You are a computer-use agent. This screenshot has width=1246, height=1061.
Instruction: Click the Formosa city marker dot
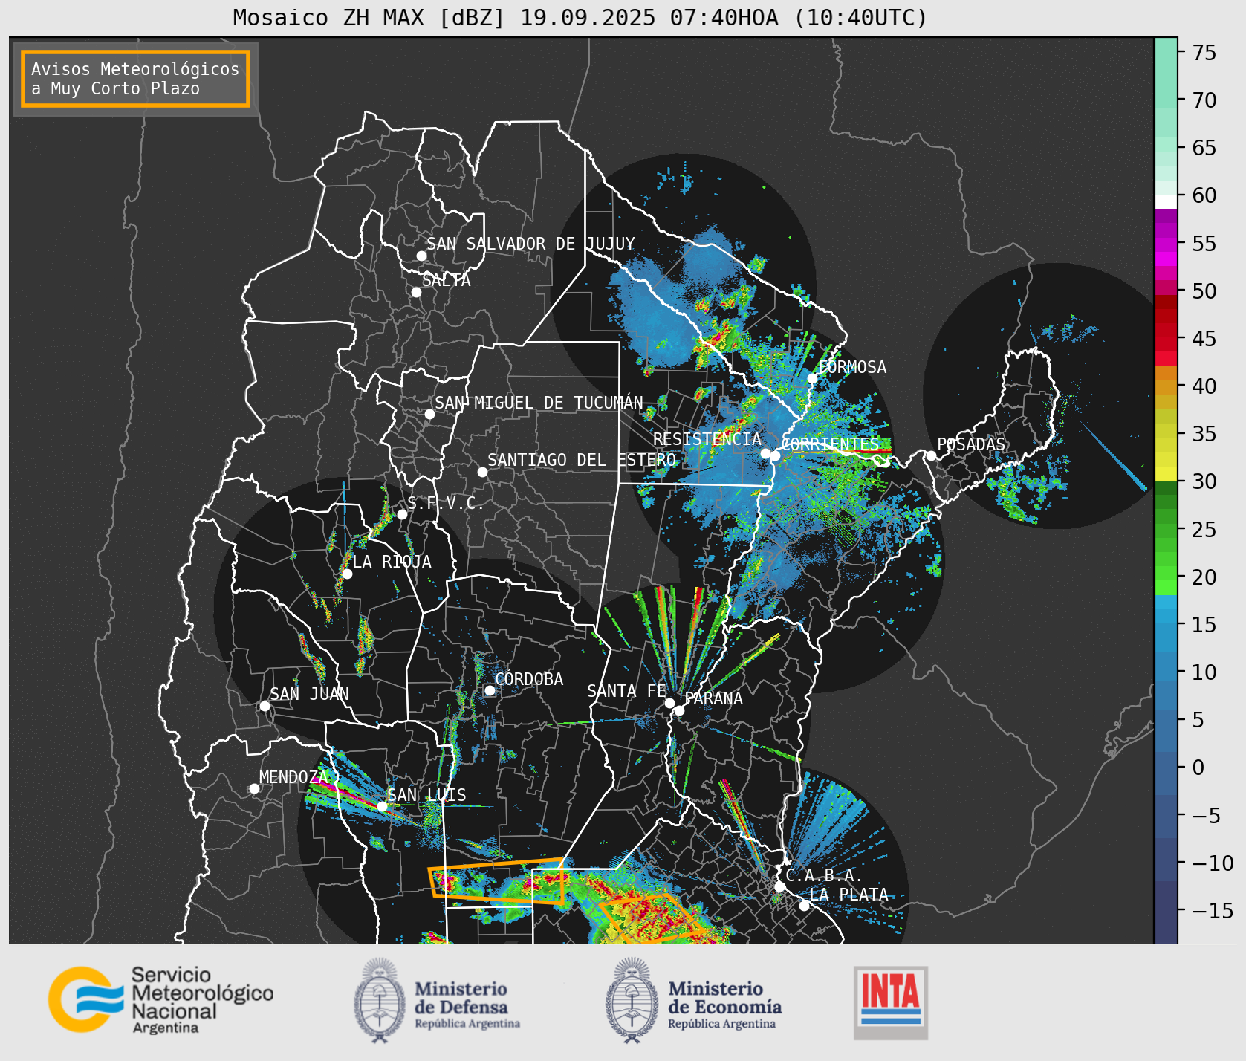point(813,378)
